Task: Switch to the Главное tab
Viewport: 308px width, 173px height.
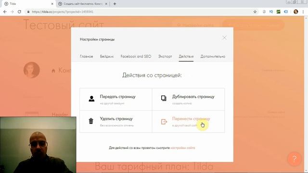Action: coord(87,57)
